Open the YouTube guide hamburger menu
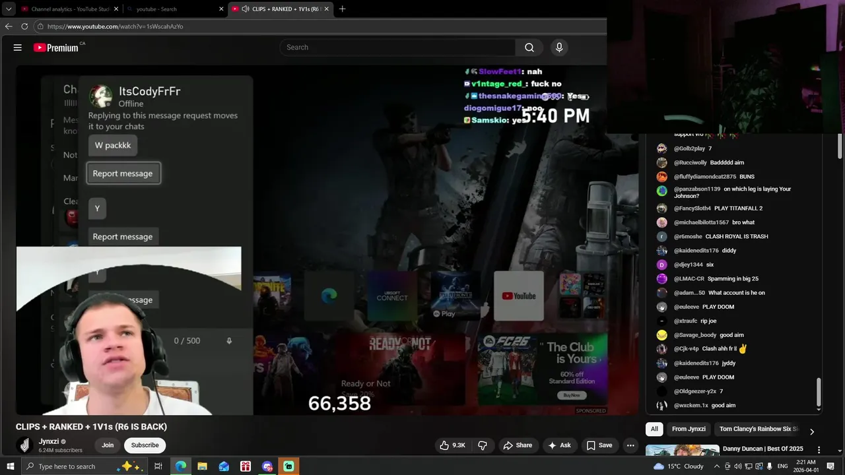Image resolution: width=845 pixels, height=475 pixels. click(18, 47)
